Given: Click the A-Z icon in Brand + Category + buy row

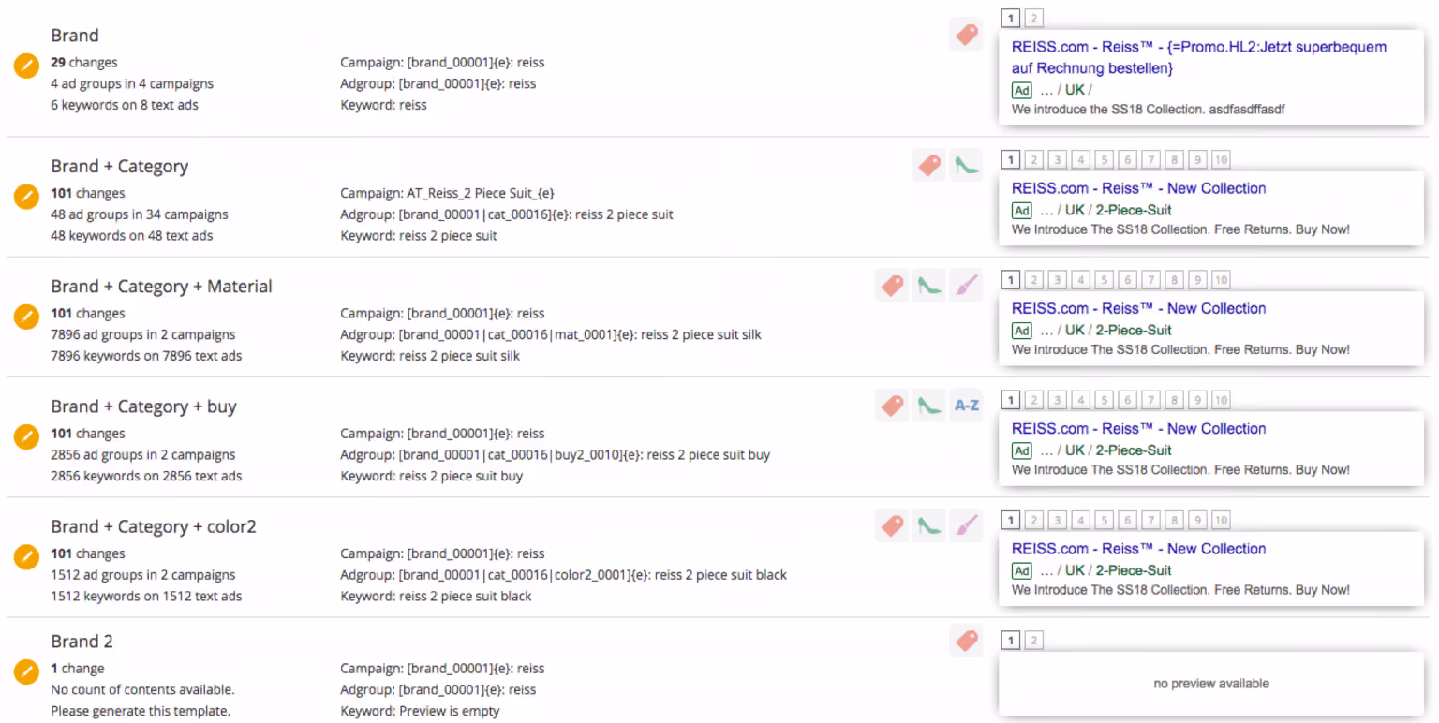Looking at the screenshot, I should click(966, 406).
